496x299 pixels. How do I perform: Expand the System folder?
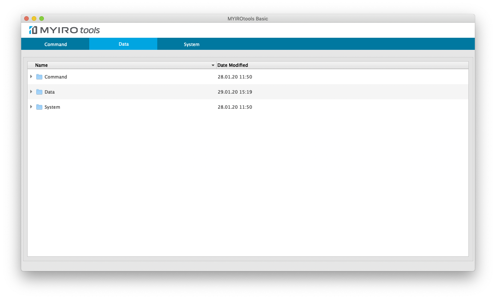pyautogui.click(x=31, y=107)
